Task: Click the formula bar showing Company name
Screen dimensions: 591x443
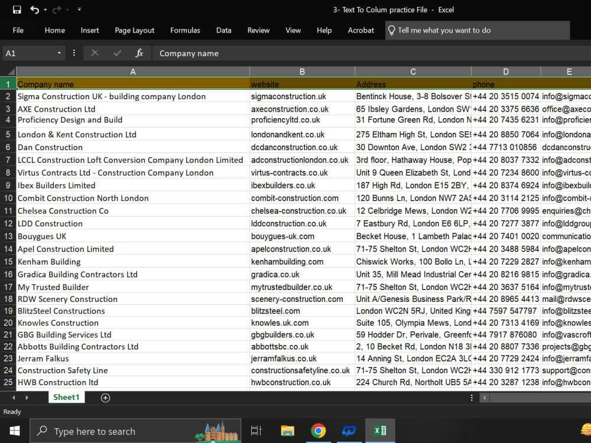Action: [371, 54]
